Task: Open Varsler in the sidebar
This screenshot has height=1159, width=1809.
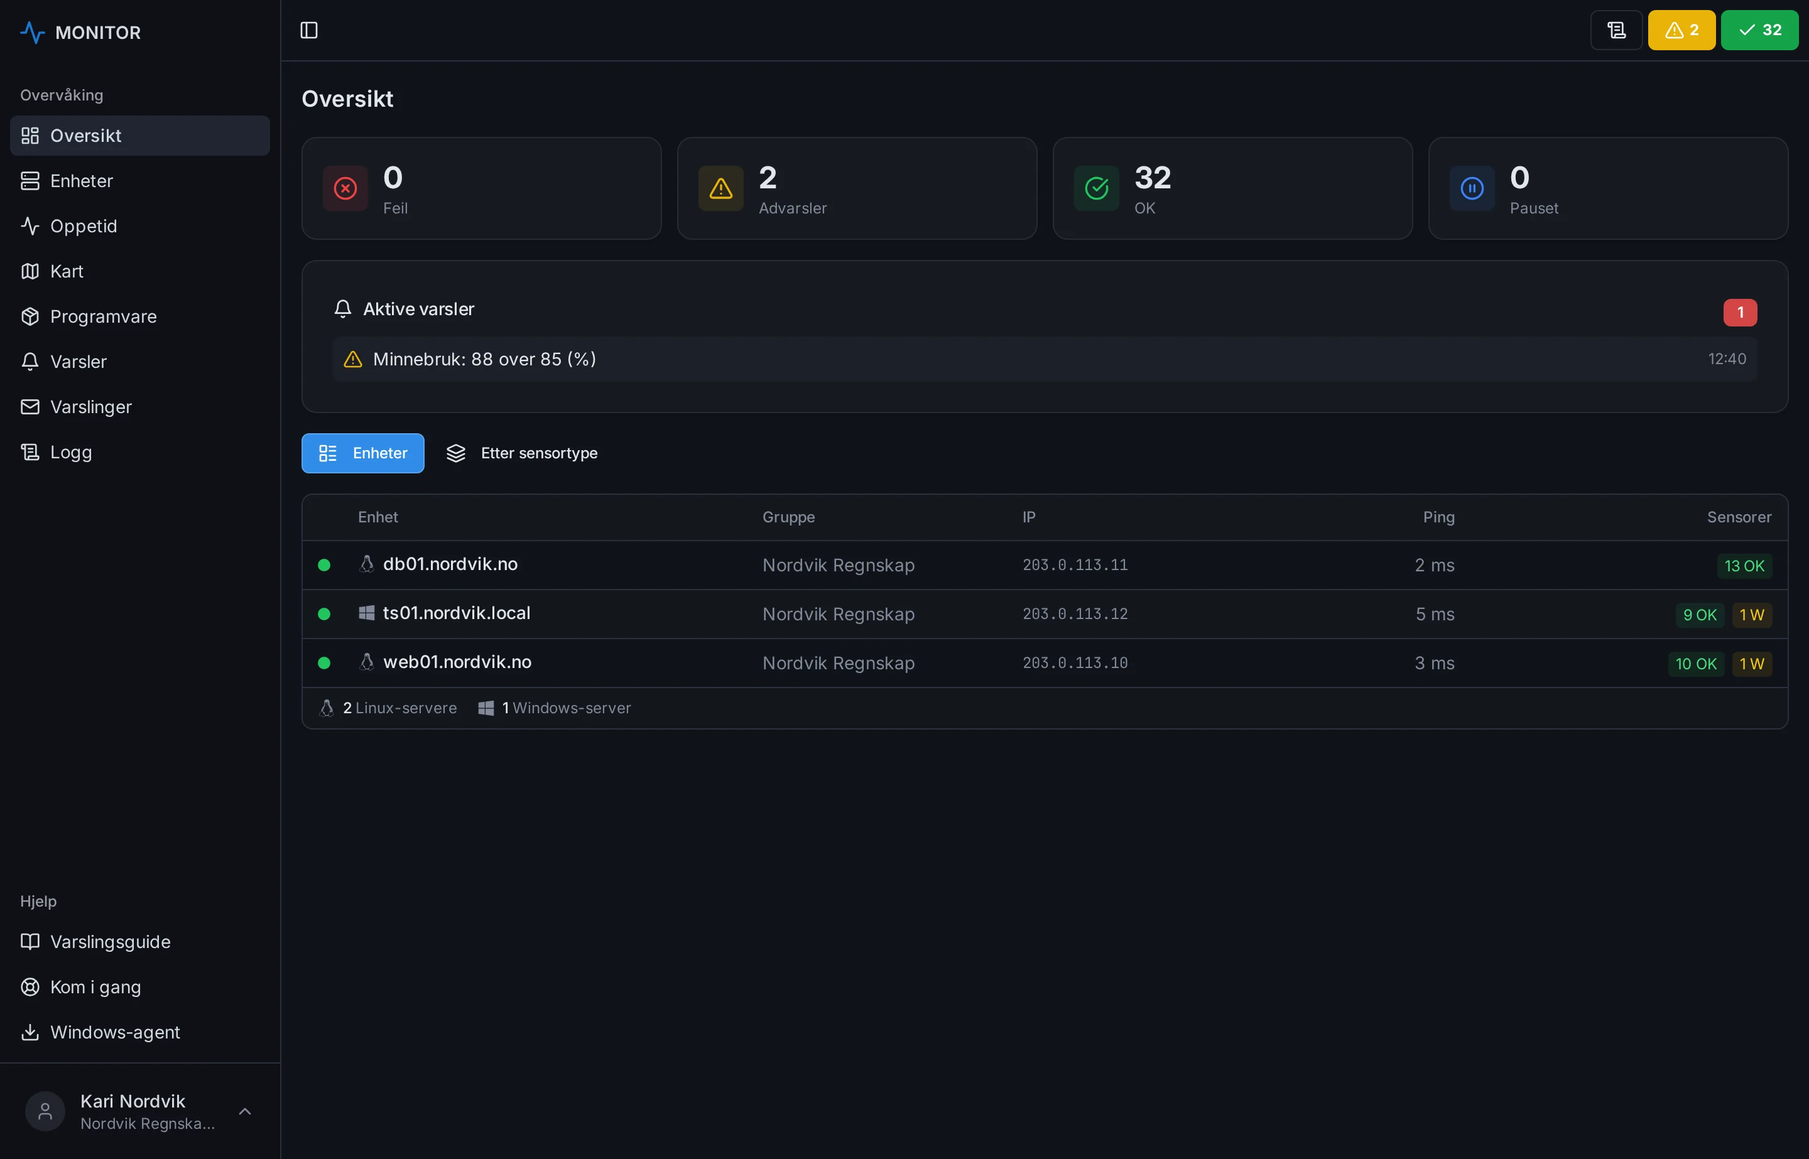Action: (x=140, y=361)
